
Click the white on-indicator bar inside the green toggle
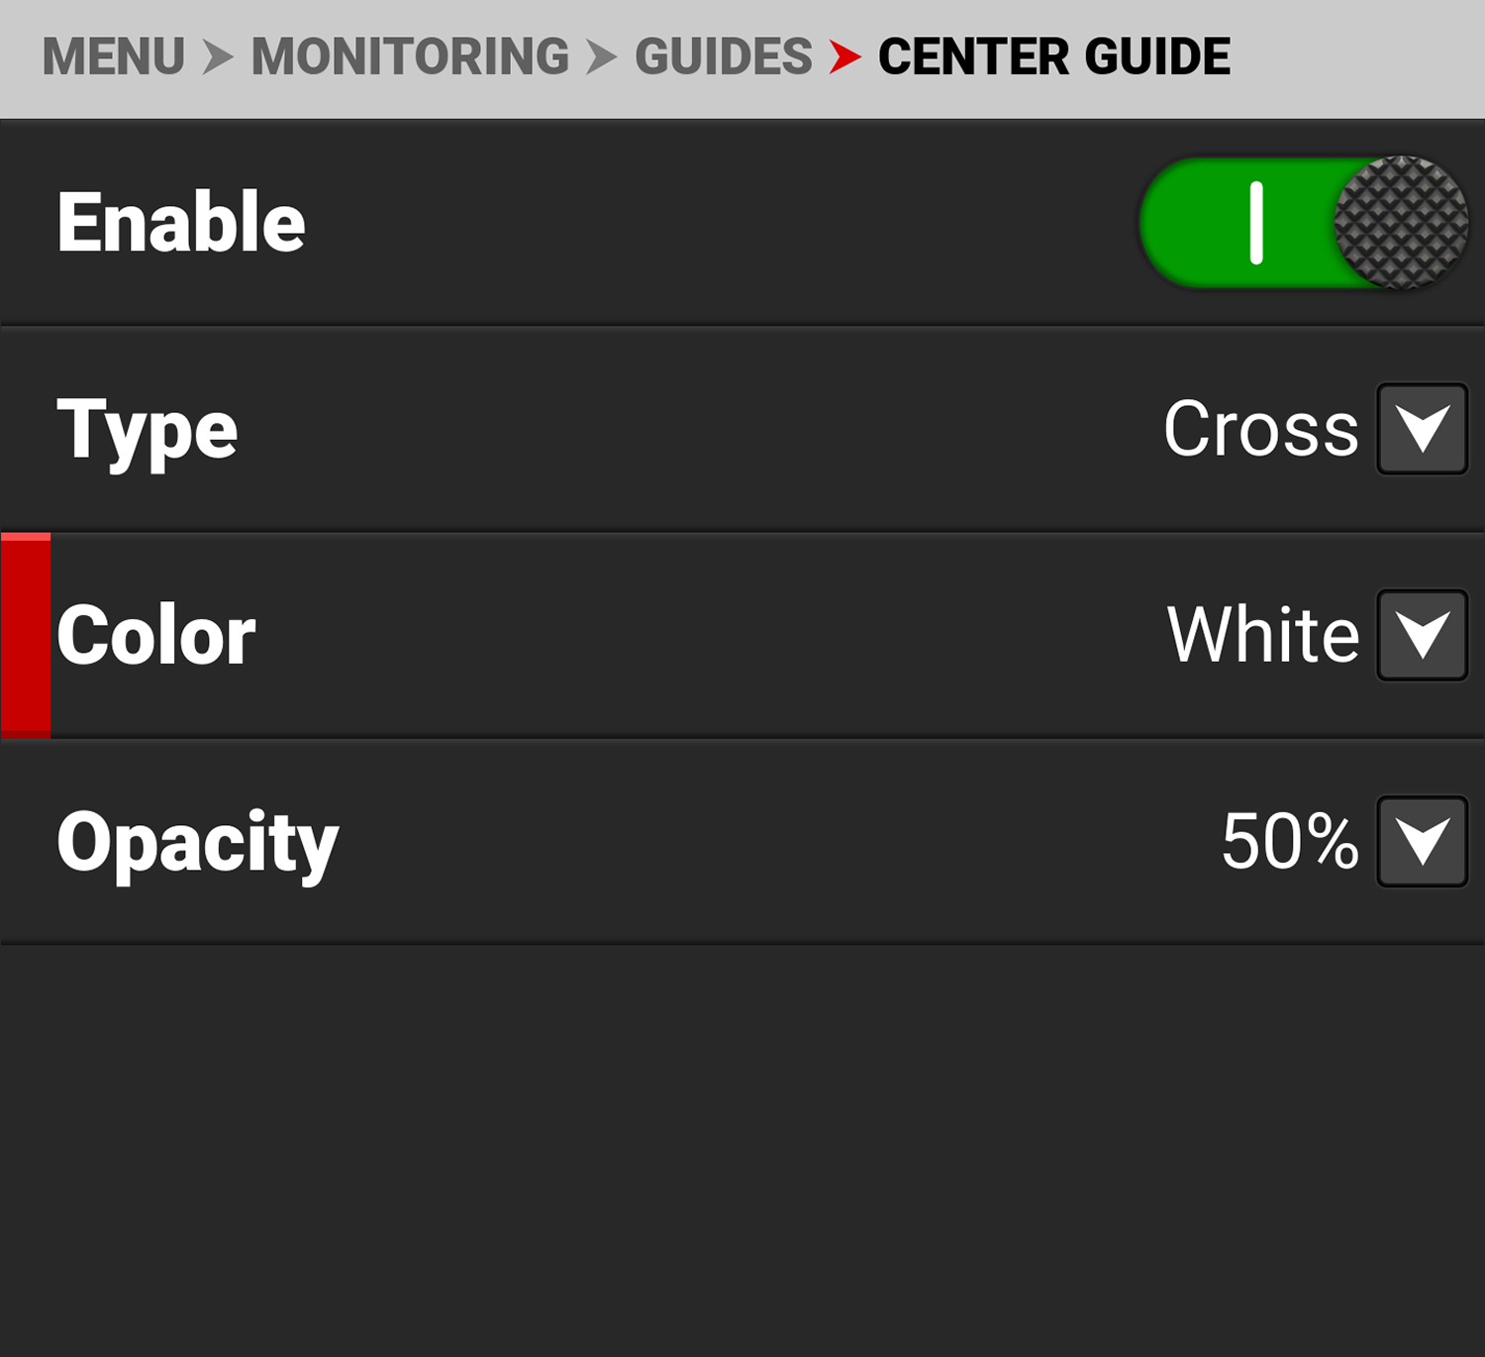point(1256,223)
